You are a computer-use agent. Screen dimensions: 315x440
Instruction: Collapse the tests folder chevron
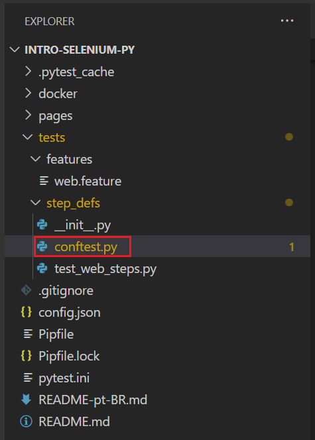pyautogui.click(x=27, y=137)
